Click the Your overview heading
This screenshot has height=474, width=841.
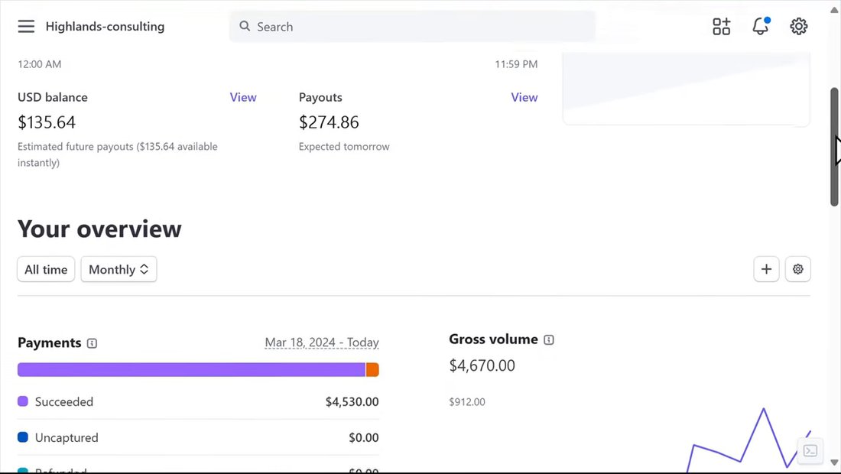[x=99, y=229]
